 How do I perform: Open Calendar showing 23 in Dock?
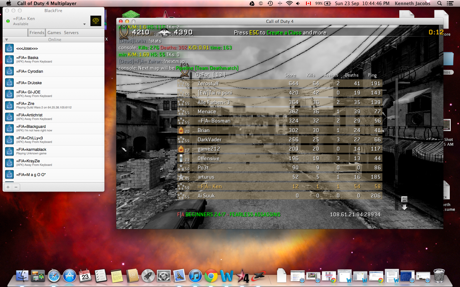[85, 276]
